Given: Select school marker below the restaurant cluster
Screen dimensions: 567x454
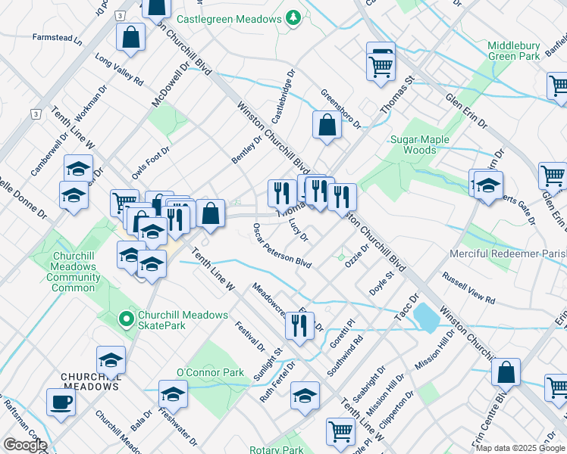Looking at the screenshot, I should [152, 234].
